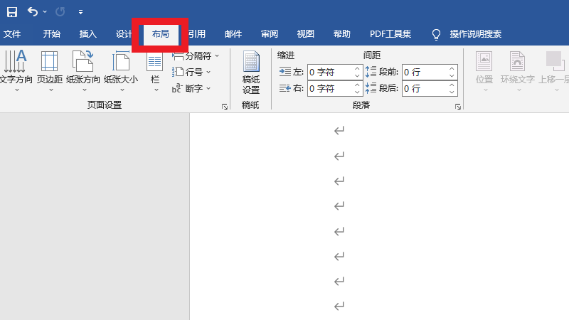Expand the 栏 dropdown arrow
569x320 pixels.
click(156, 90)
